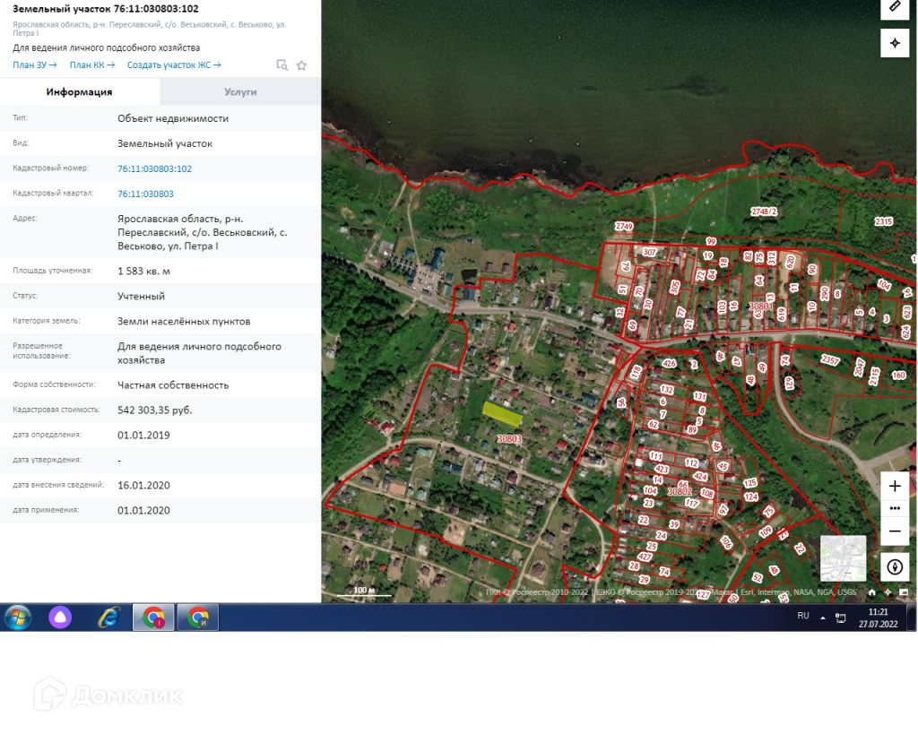Open the План КК link
This screenshot has height=734, width=918.
point(91,65)
